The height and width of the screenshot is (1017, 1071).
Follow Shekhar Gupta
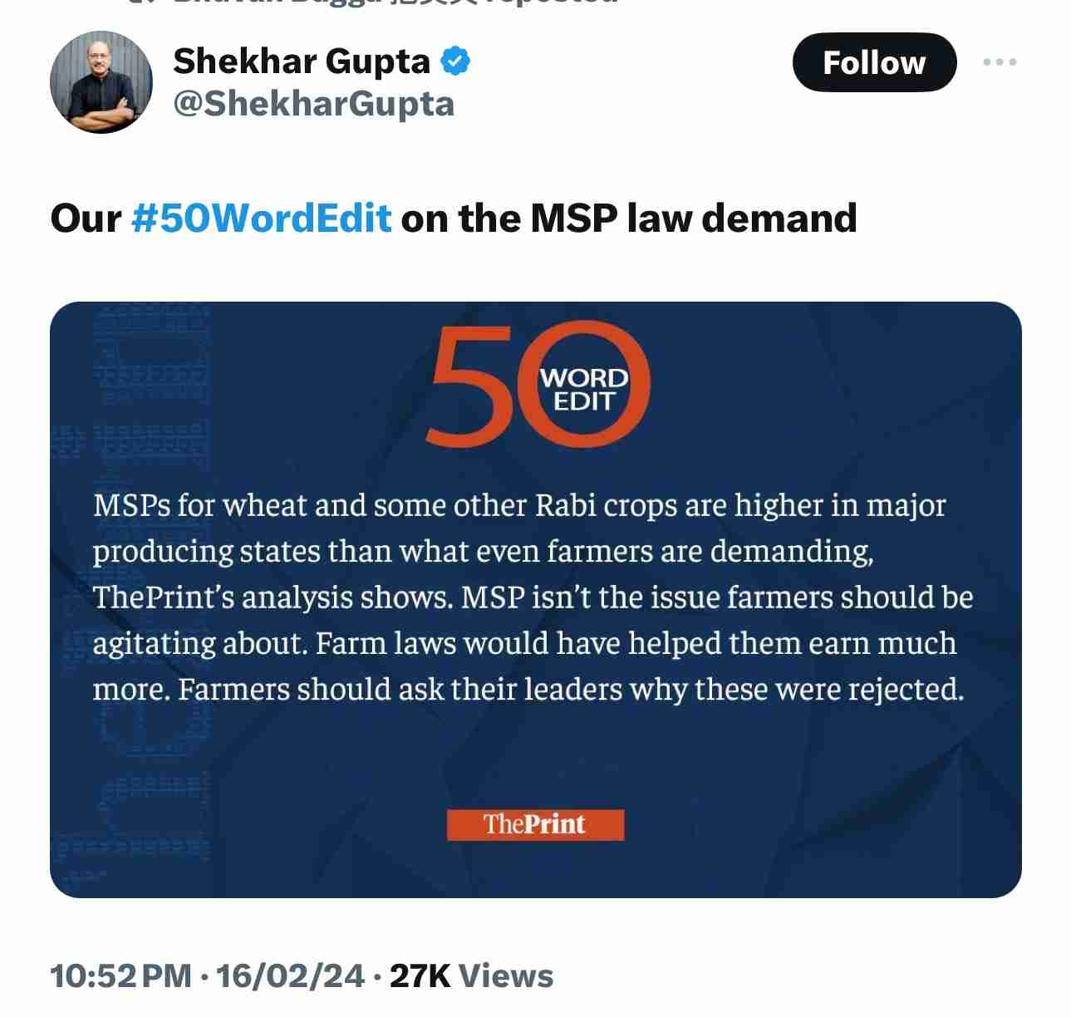[873, 62]
